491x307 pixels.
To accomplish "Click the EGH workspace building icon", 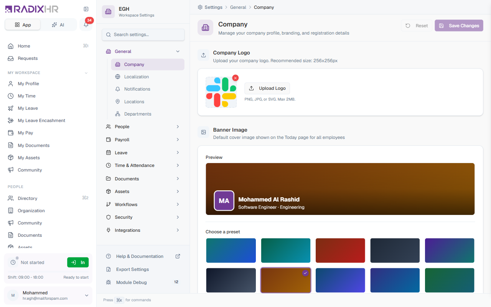I will 108,12.
